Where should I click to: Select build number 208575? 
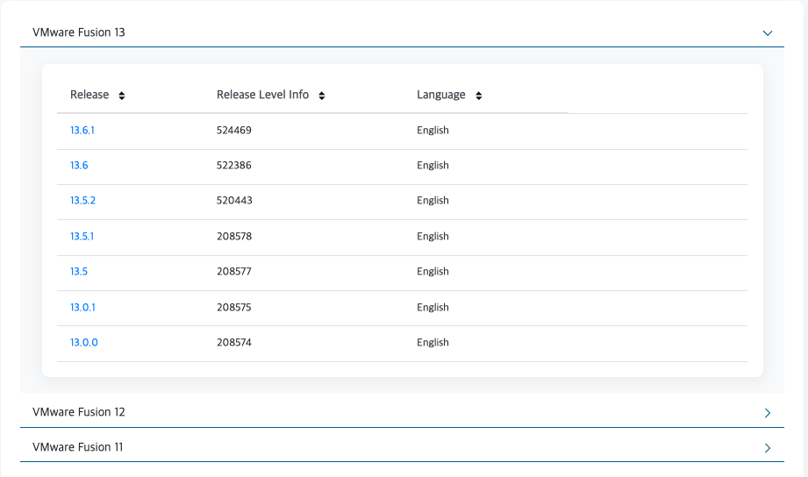pos(234,308)
